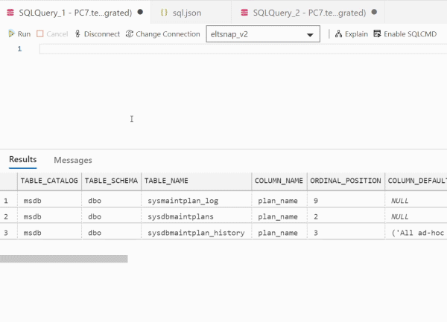Screen dimensions: 447x322
Task: Click the Change Connection icon
Action: click(x=130, y=34)
